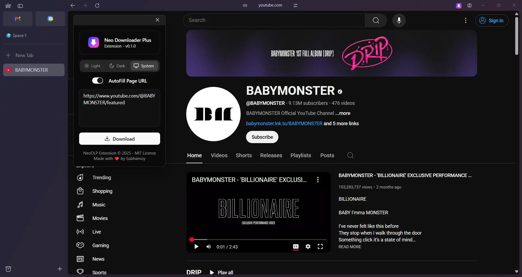Open the Playlists tab
Viewport: 522px width, 277px height.
pyautogui.click(x=300, y=155)
